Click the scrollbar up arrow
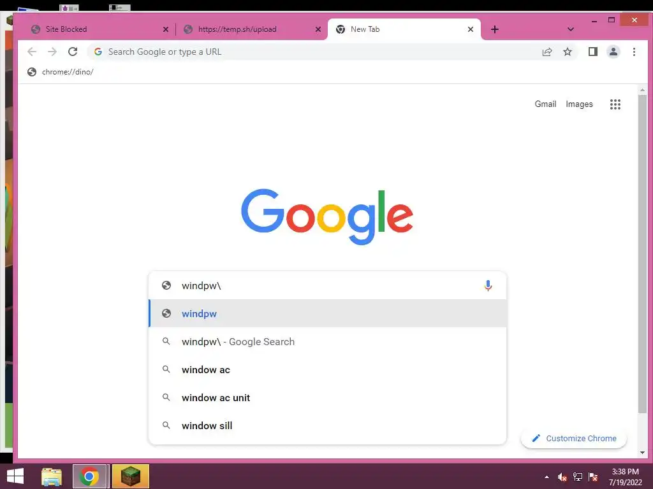The width and height of the screenshot is (653, 489). (643, 90)
